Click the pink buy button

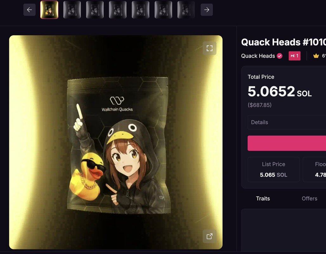click(287, 143)
